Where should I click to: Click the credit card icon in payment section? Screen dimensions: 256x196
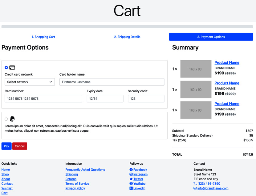(x=12, y=67)
